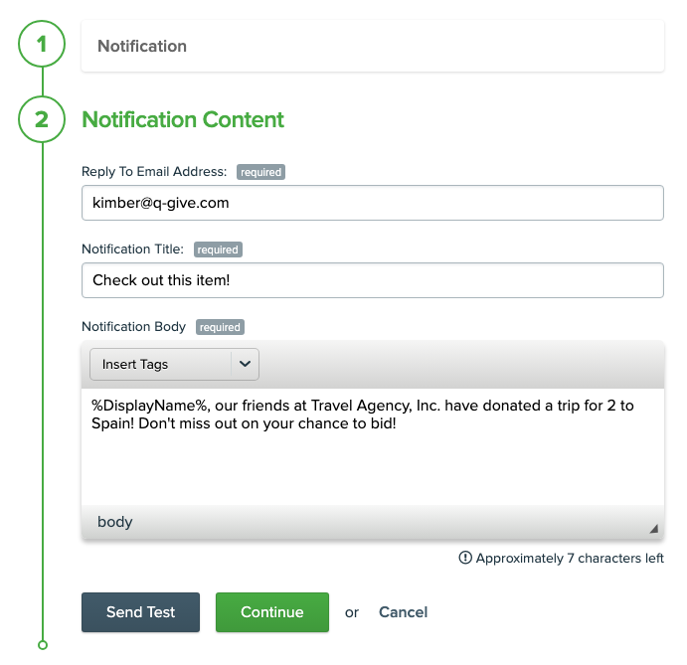Click required badge beside Reply To Email Address
Image resolution: width=687 pixels, height=665 pixels.
260,172
